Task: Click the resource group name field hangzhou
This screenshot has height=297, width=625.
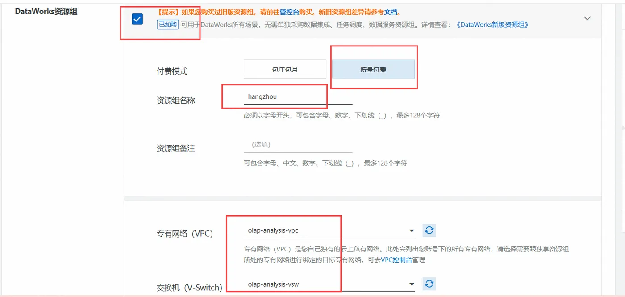Action: click(298, 96)
